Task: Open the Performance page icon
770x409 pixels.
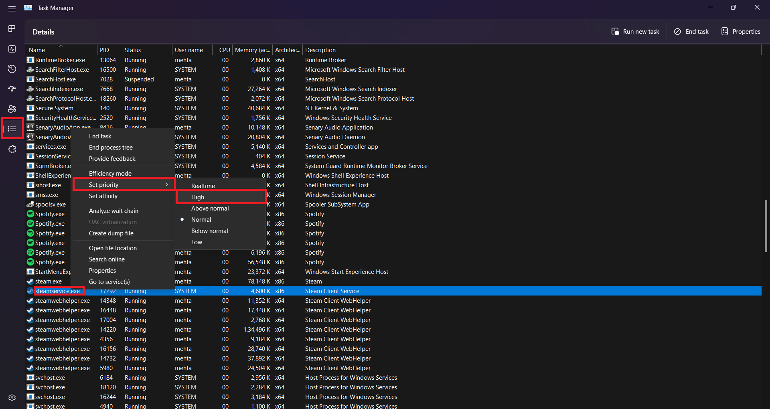Action: [x=12, y=49]
